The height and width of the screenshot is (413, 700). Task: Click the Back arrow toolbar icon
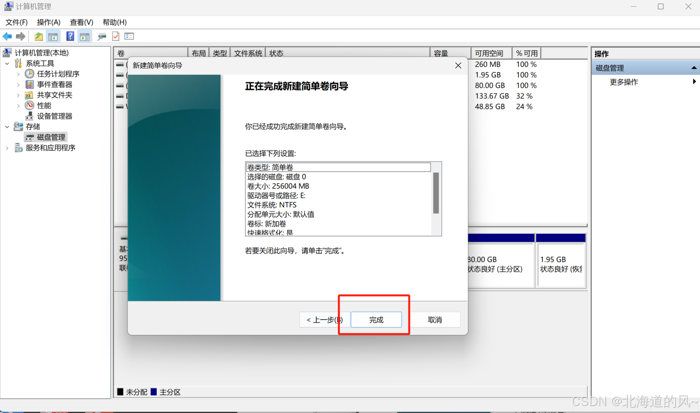coord(7,36)
